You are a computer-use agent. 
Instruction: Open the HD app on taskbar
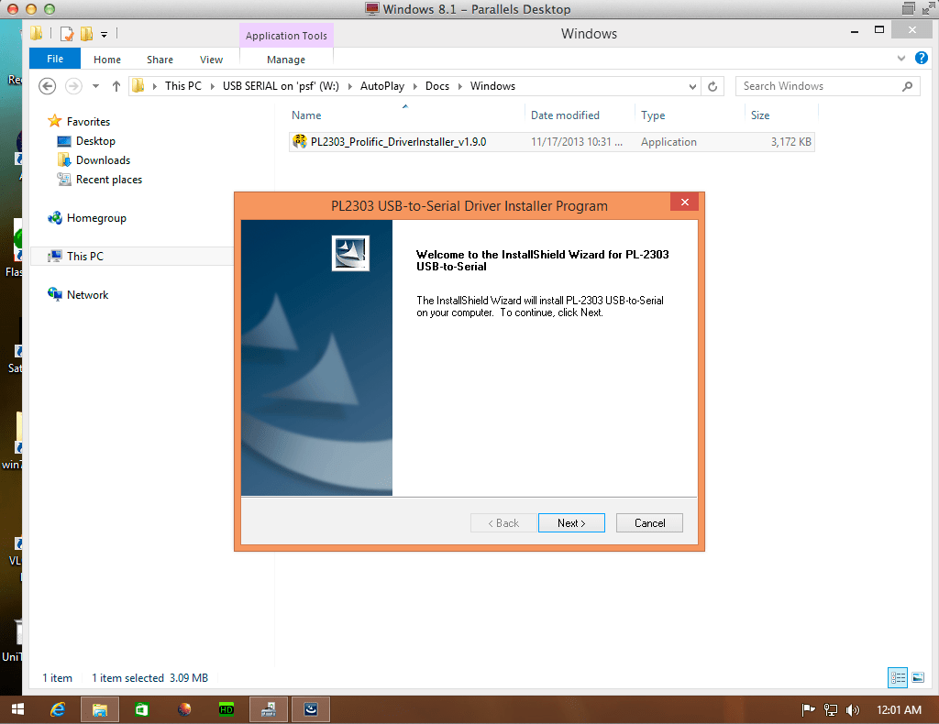point(226,709)
